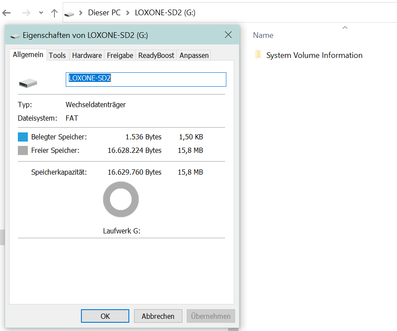Switch to the Tools tab
This screenshot has width=397, height=331.
pyautogui.click(x=57, y=55)
